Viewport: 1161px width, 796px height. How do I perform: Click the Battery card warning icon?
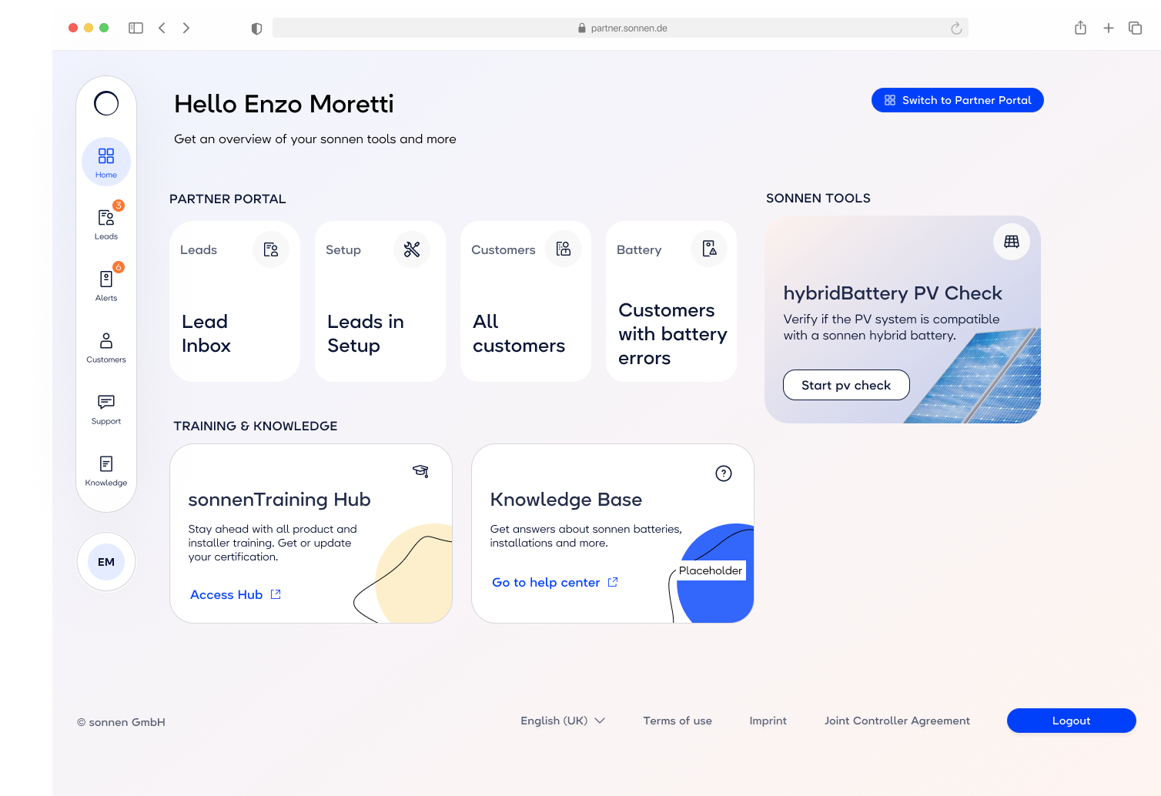click(x=709, y=249)
